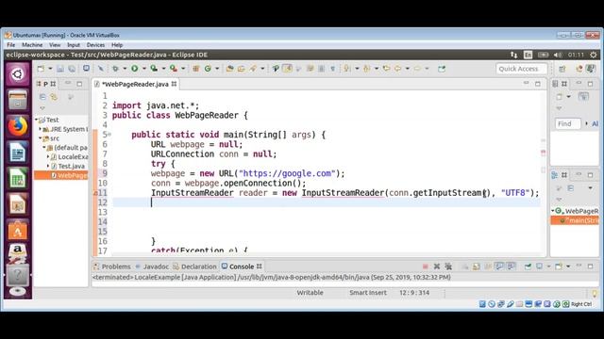604x339 pixels.
Task: Open the Devices menu
Action: click(95, 45)
